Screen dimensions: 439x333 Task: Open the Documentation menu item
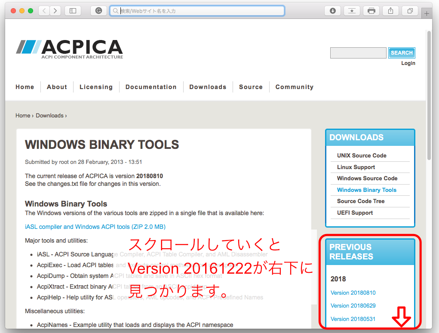[151, 87]
